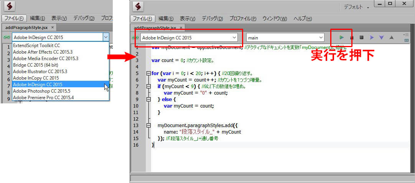Click the Run (play) button in right window
Image resolution: width=415 pixels, height=183 pixels.
point(342,38)
